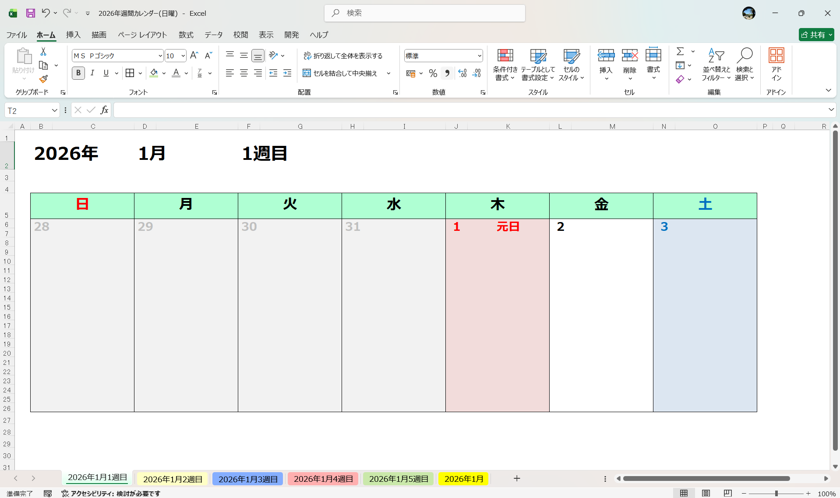Toggle wrap text to show all
Viewport: 840px width, 498px height.
click(343, 56)
